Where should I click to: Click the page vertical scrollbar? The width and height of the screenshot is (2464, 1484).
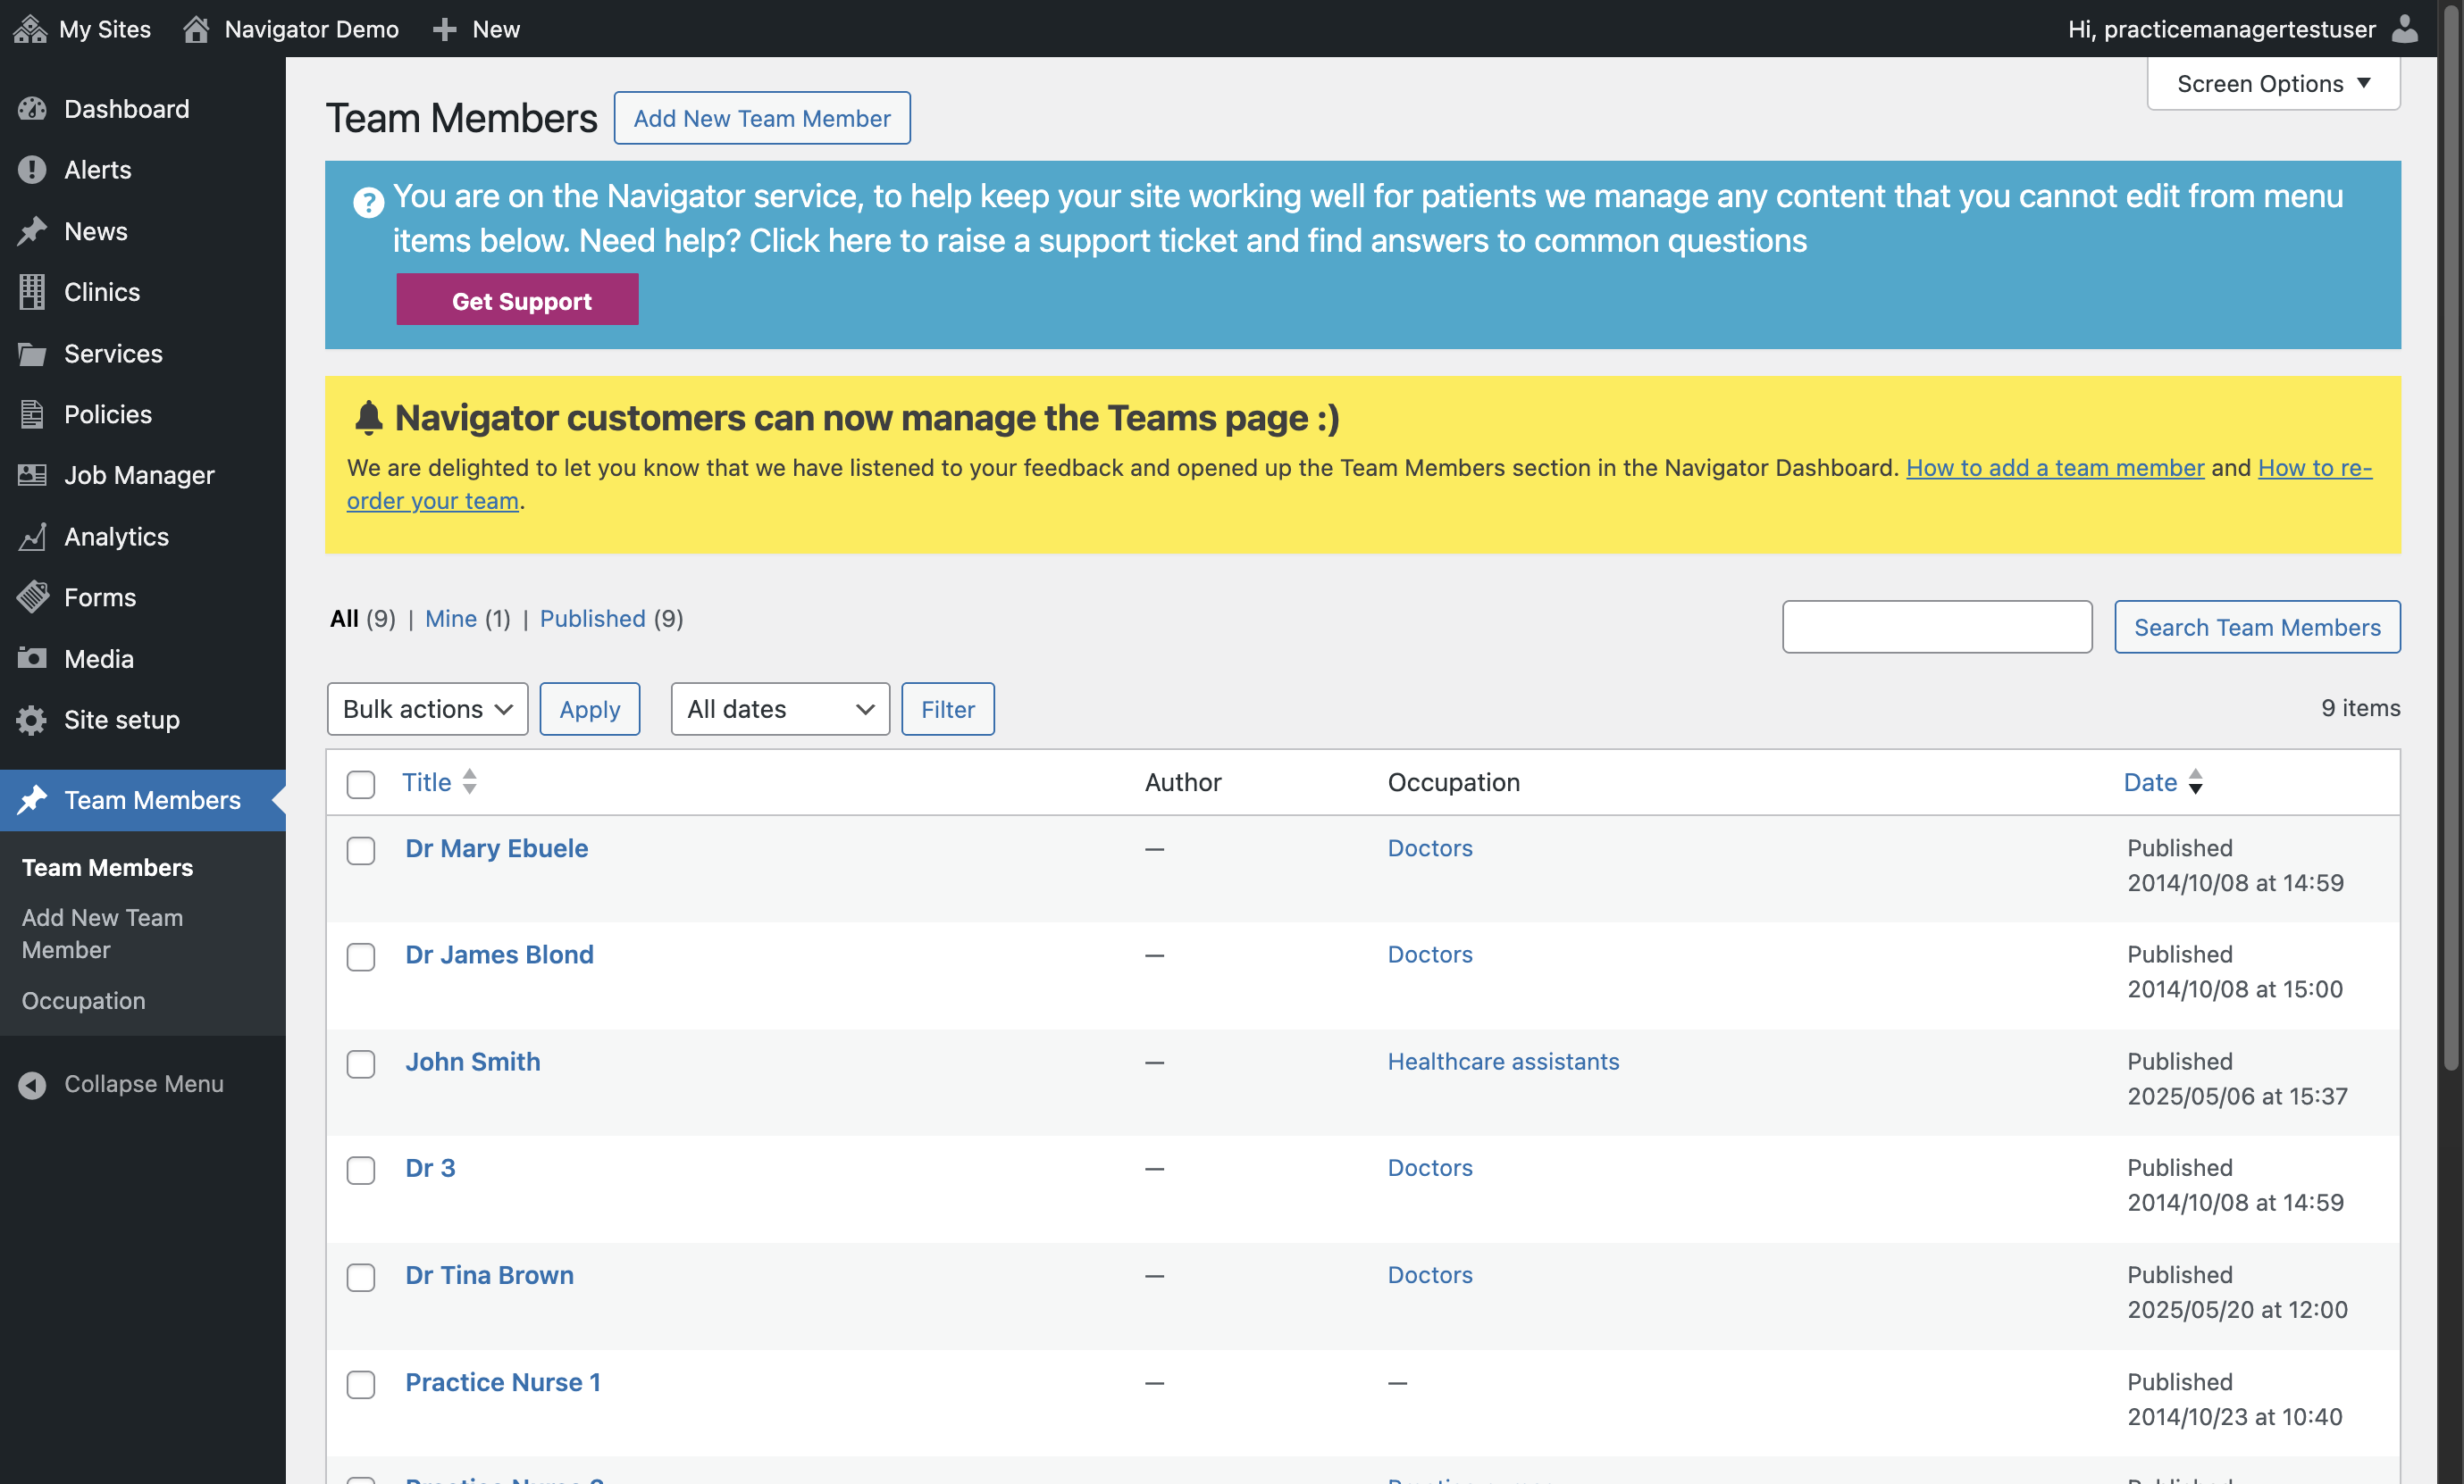(2451, 539)
